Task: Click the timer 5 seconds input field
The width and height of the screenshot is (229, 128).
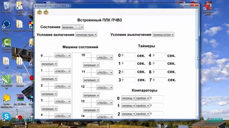Action: (x=159, y=63)
